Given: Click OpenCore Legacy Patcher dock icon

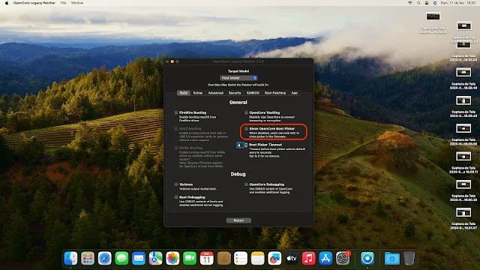Looking at the screenshot, I should pyautogui.click(x=367, y=258).
